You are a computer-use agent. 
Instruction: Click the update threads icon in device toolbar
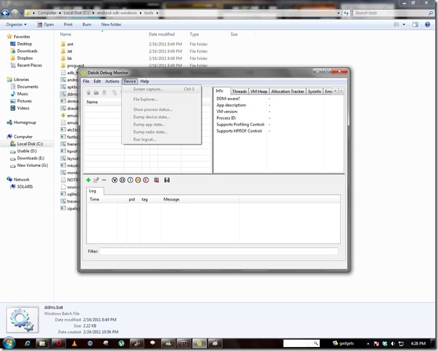click(114, 92)
